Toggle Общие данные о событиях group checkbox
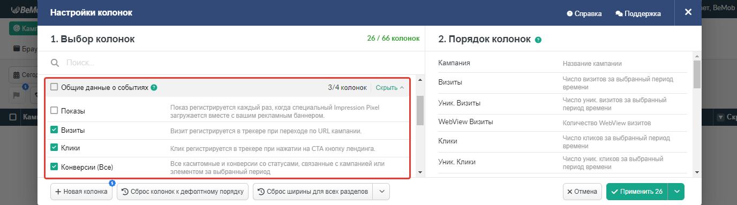 [54, 87]
